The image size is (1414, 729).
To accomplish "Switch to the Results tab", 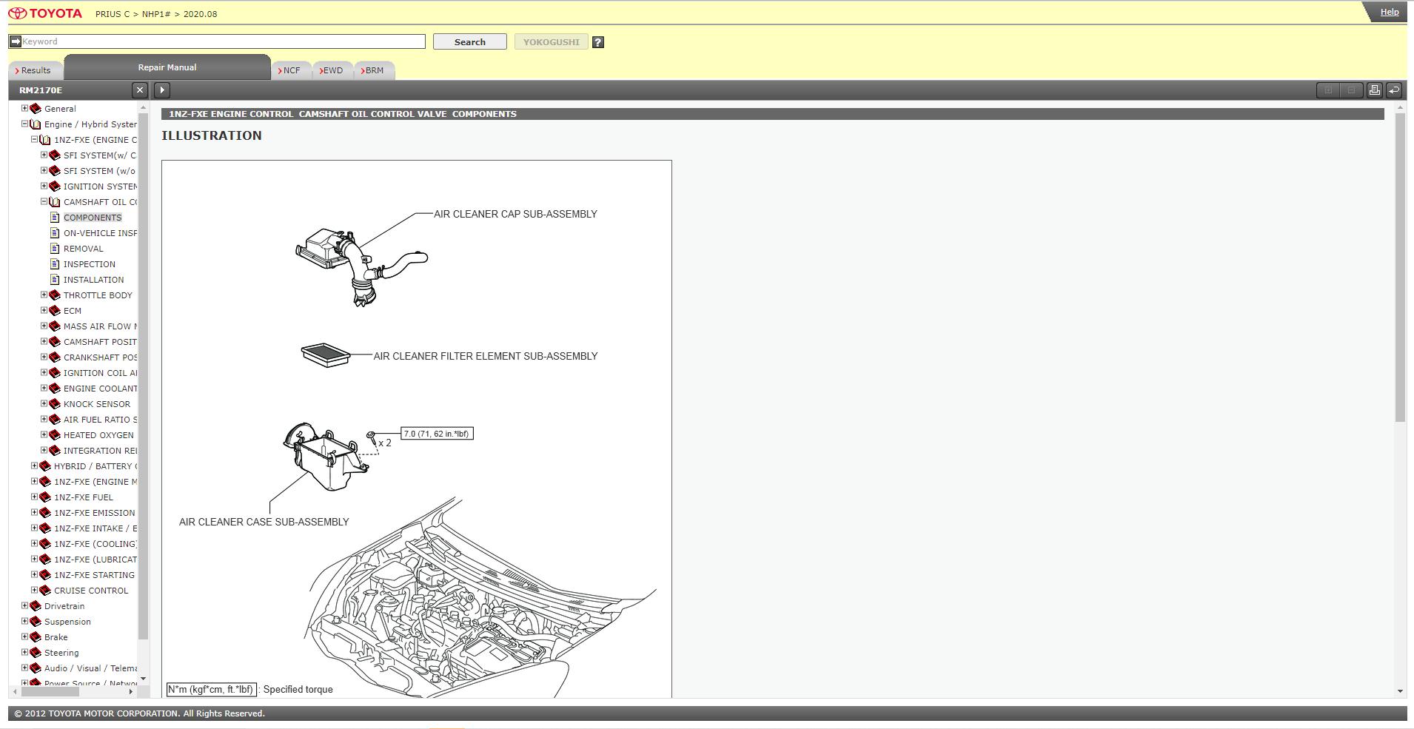I will 34,70.
